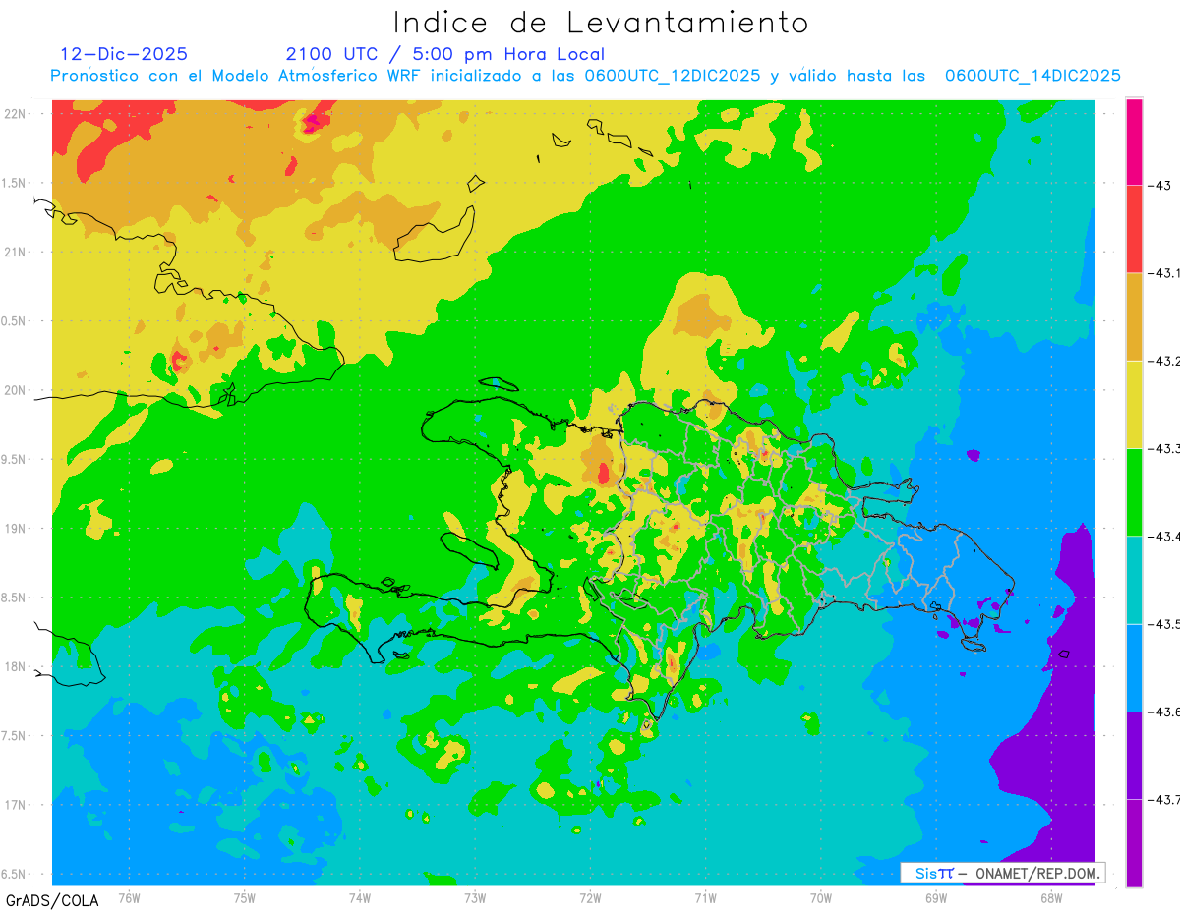Viewport: 1180px width, 911px height.
Task: Select the green legend swatch
Action: coord(1134,491)
